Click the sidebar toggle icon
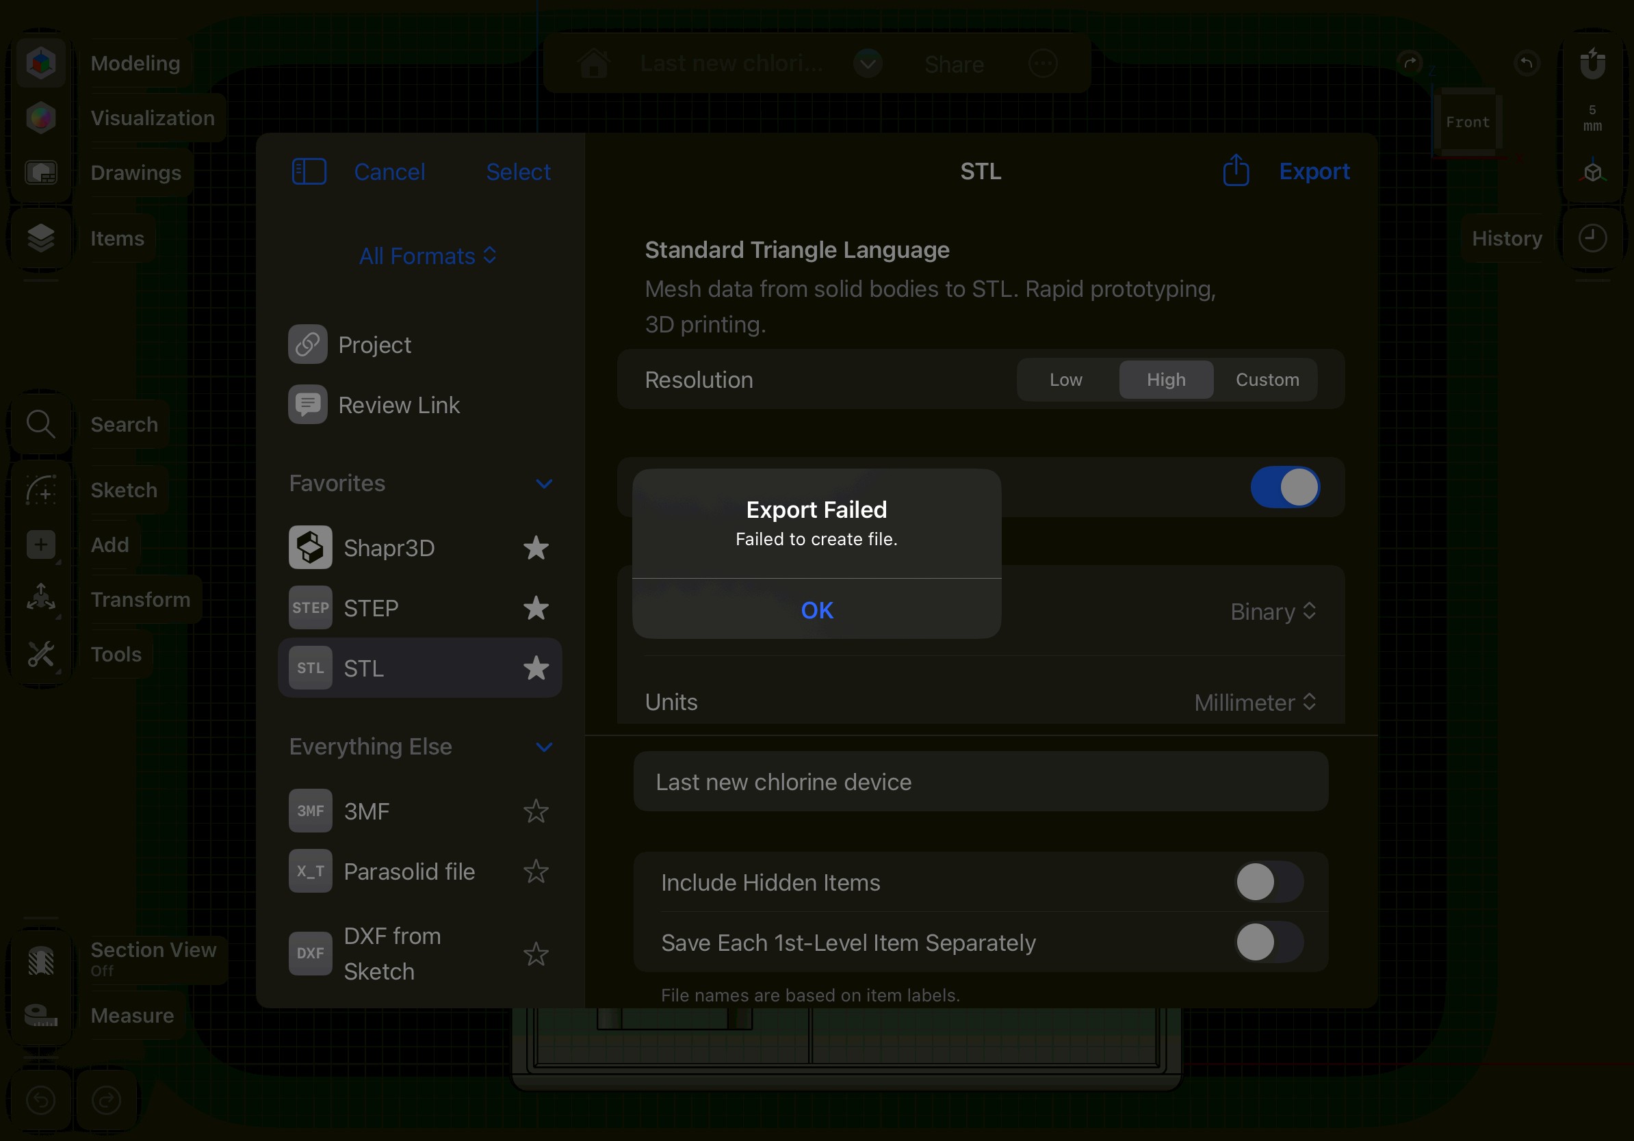1634x1141 pixels. (x=309, y=172)
